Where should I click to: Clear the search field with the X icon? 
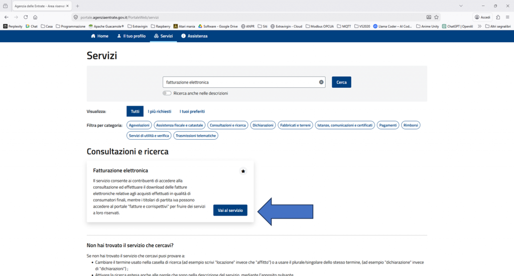(321, 82)
